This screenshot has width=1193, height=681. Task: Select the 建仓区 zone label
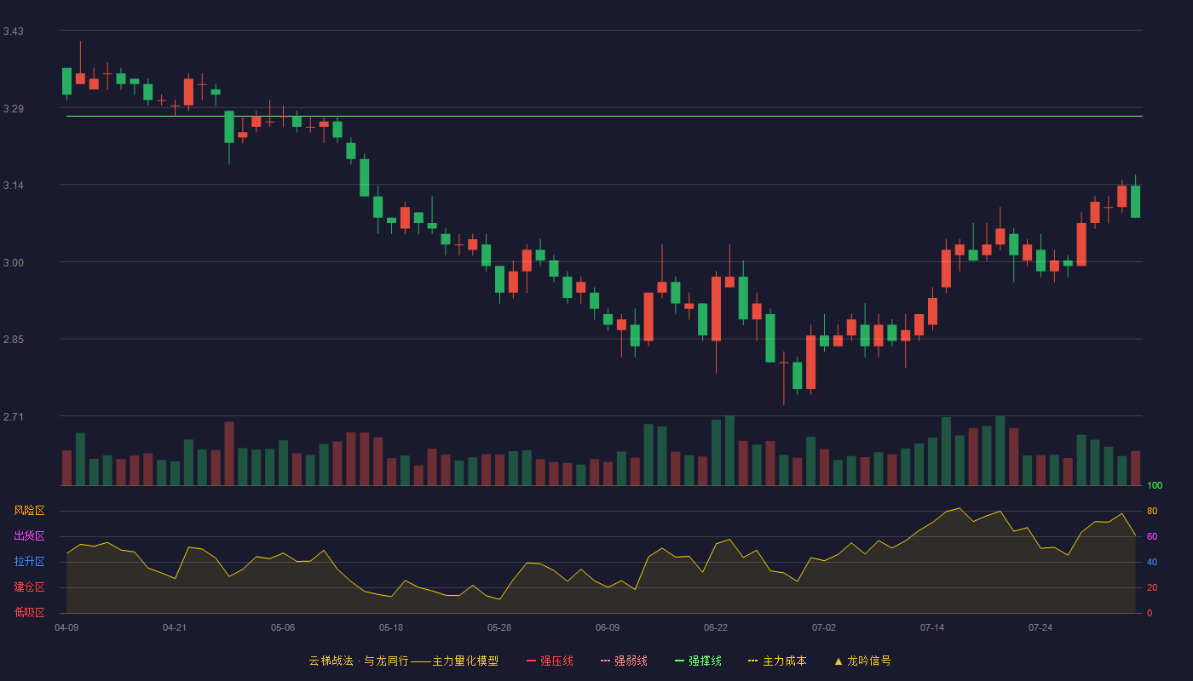point(29,587)
